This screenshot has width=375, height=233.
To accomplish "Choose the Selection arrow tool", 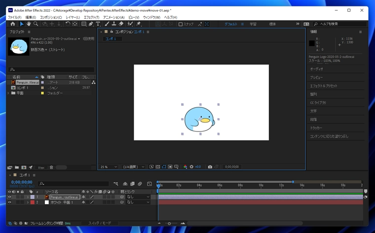I will click(22, 24).
